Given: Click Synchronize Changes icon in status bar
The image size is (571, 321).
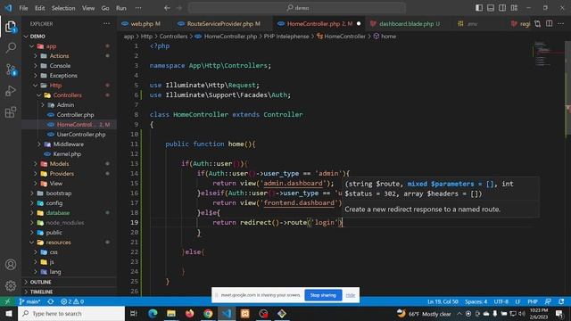Looking at the screenshot, I should pyautogui.click(x=51, y=301).
